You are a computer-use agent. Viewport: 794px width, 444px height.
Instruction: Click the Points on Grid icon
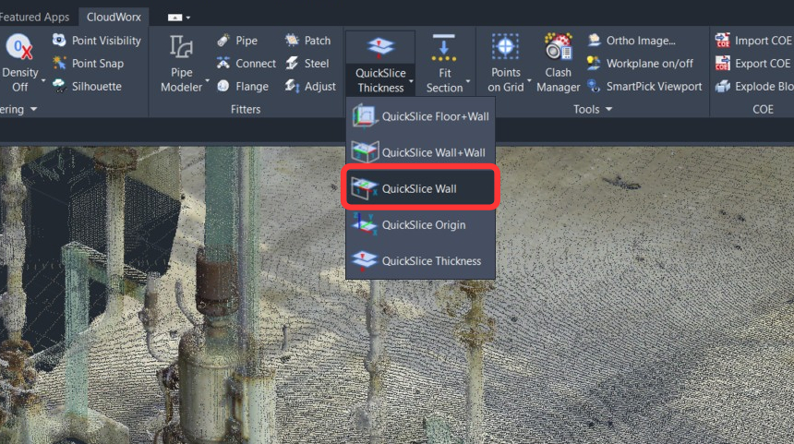tap(505, 48)
